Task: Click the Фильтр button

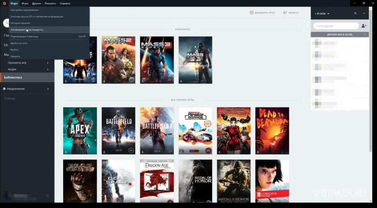Action: coord(291,13)
